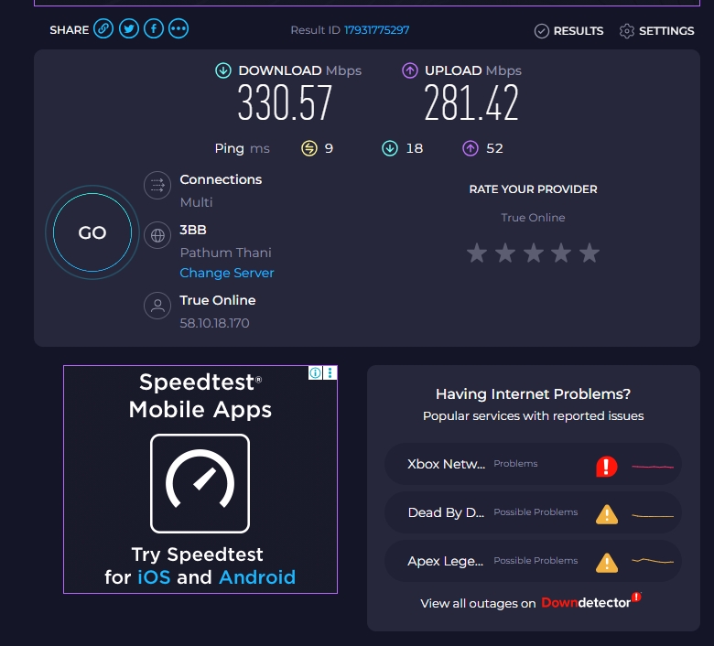Click the upload speed value 281.42
This screenshot has height=646, width=714.
tap(471, 103)
